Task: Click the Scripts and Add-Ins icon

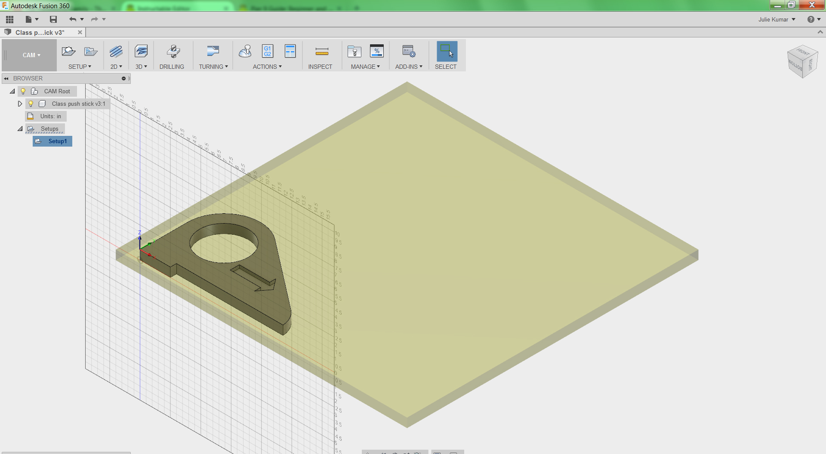Action: (x=409, y=52)
